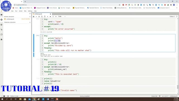Open the Chrome Extensions puzzle icon
The width and height of the screenshot is (179, 101).
coord(171,5)
